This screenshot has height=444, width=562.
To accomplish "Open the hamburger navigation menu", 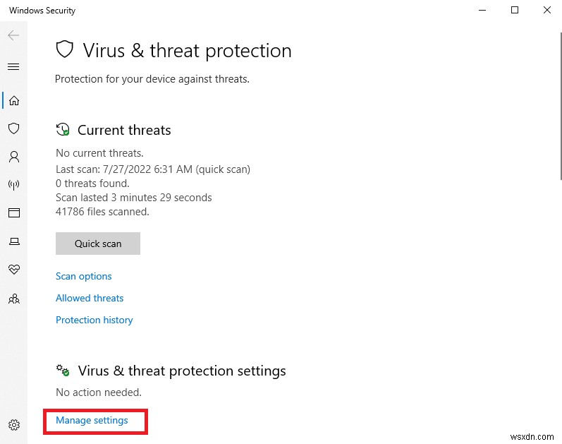I will tap(13, 67).
